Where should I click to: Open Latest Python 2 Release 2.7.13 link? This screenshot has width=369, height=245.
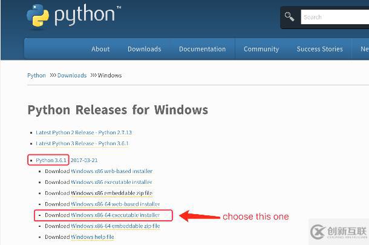pos(83,132)
